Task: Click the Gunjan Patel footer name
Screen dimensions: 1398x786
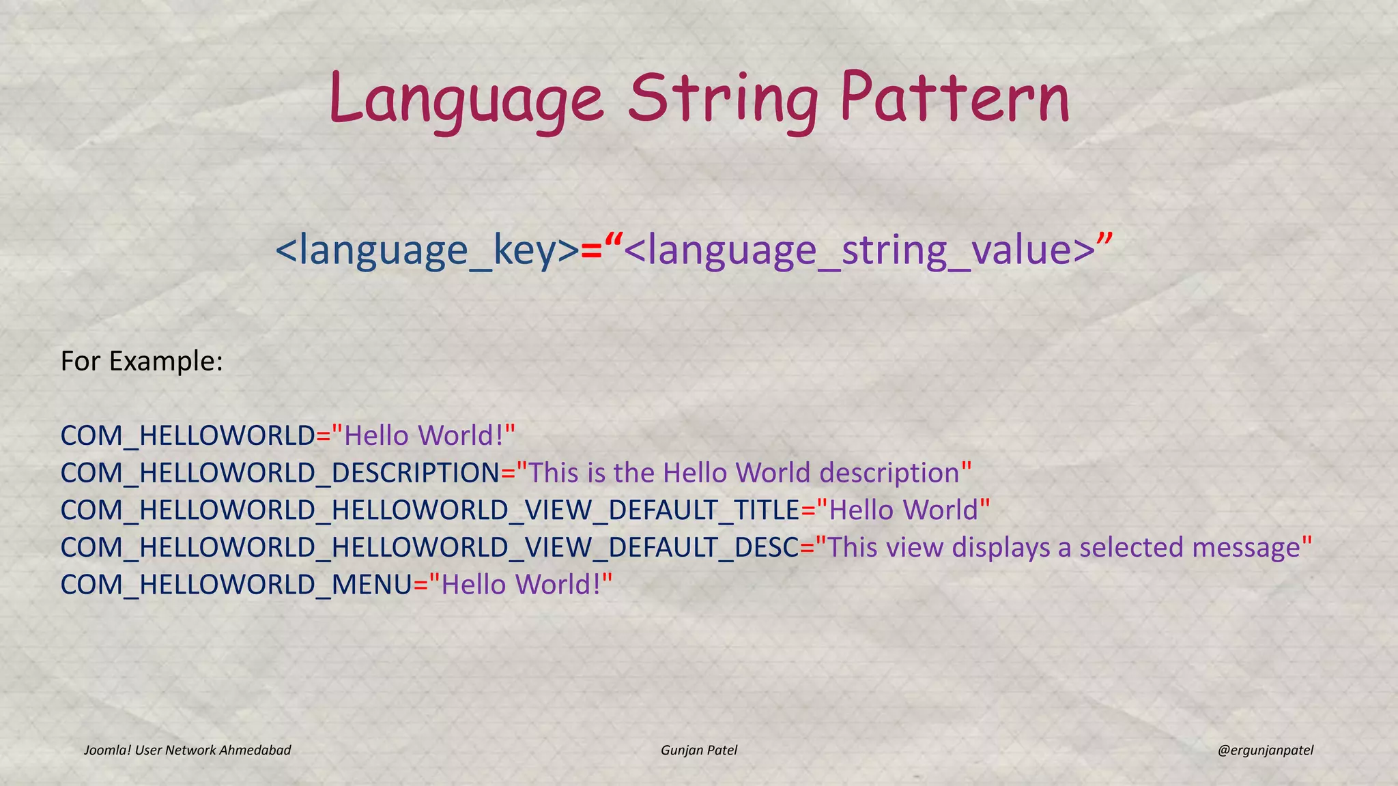Action: pos(699,750)
